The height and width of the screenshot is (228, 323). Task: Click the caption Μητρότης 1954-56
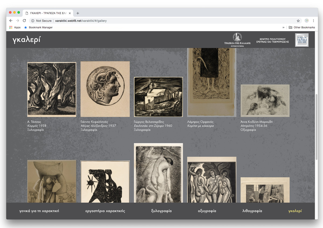click(254, 126)
